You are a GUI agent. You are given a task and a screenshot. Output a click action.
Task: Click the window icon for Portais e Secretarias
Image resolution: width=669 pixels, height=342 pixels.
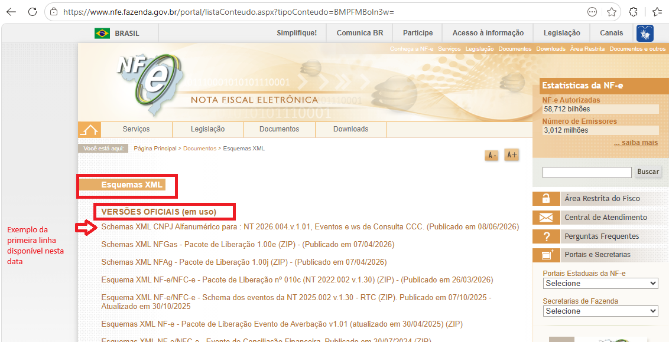(545, 255)
